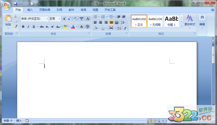Click the 粘贴 paste button
Screen dimensions: 217x125
(8, 22)
